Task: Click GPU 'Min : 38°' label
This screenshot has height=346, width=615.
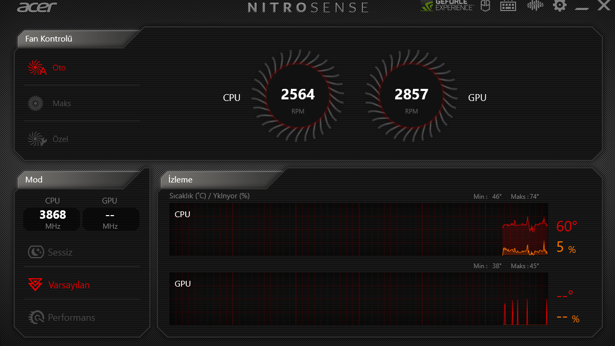Action: click(488, 266)
